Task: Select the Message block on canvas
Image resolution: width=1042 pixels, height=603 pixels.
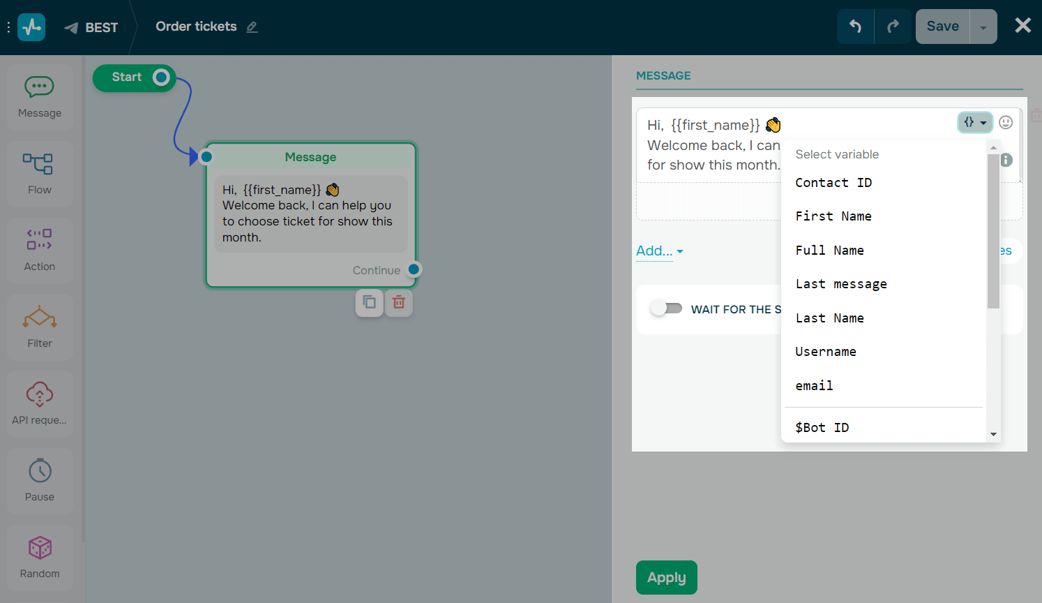Action: (311, 214)
